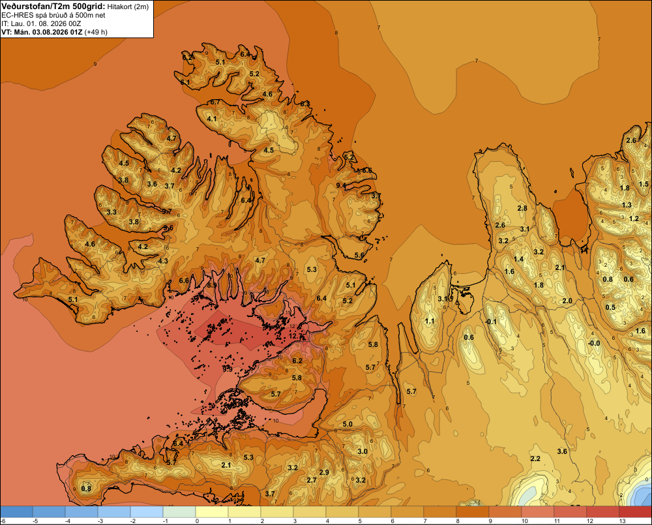Viewport: 652px width, 525px height.
Task: Select the 4.3 temperature value
Action: pos(162,261)
